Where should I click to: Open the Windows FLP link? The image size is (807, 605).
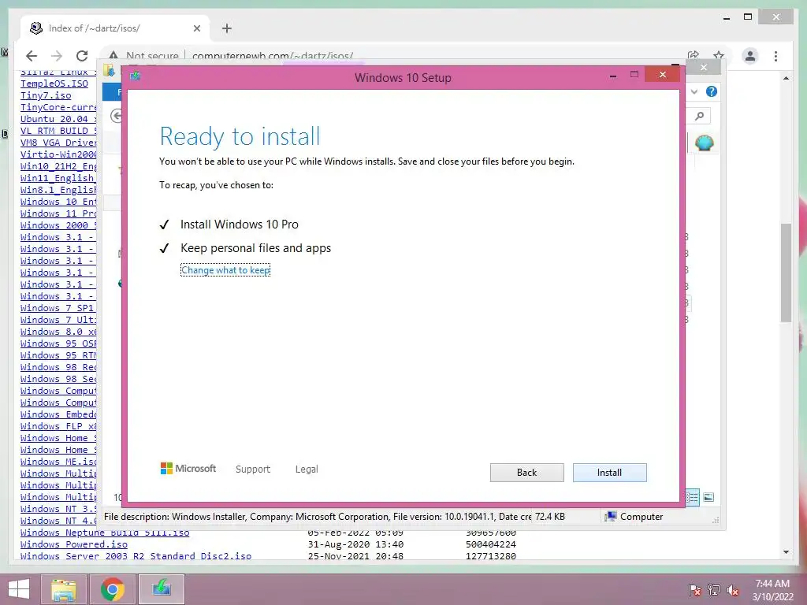58,426
